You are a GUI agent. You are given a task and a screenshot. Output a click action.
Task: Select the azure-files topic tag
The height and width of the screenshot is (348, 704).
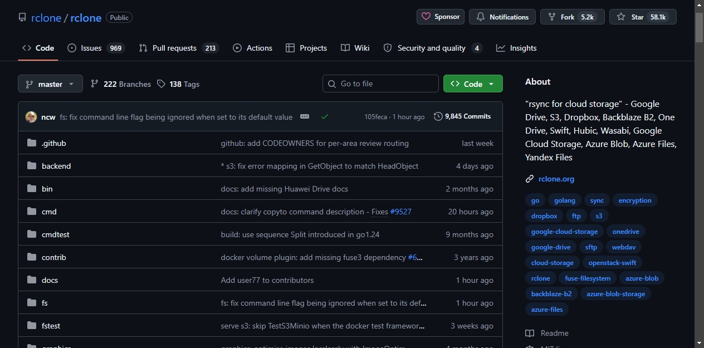click(x=547, y=310)
